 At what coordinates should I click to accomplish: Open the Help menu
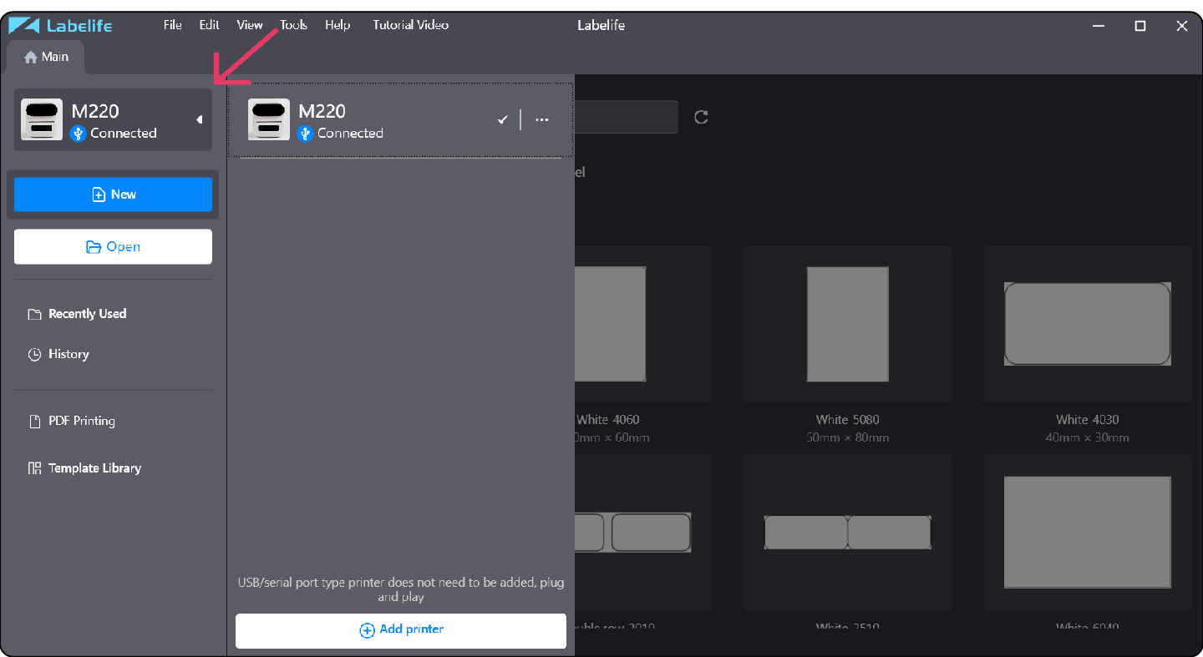338,25
